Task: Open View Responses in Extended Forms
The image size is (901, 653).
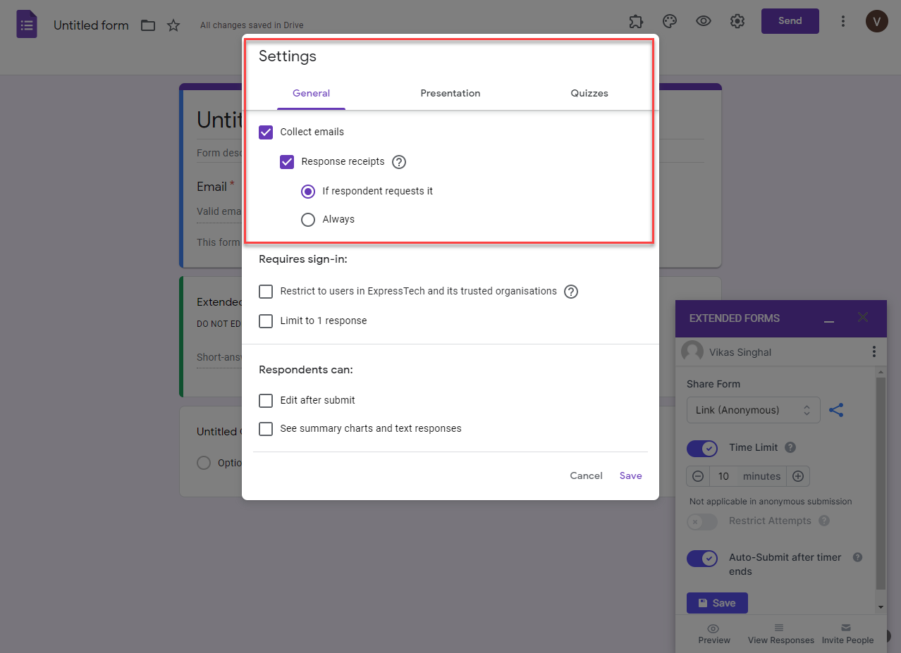Action: [780, 634]
